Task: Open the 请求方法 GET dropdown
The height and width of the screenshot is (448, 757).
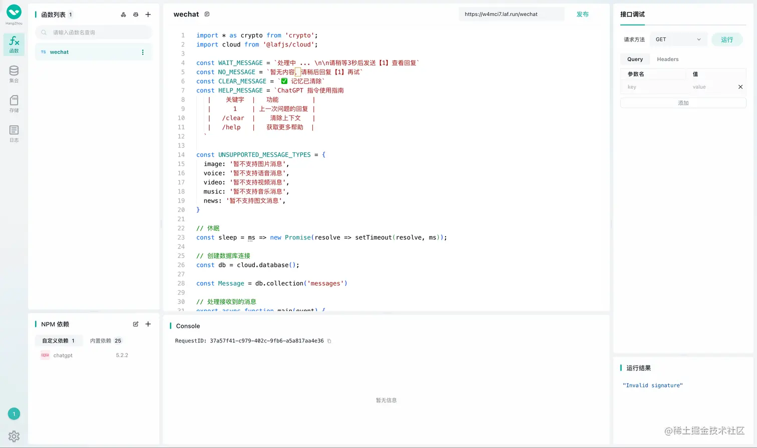Action: click(678, 39)
